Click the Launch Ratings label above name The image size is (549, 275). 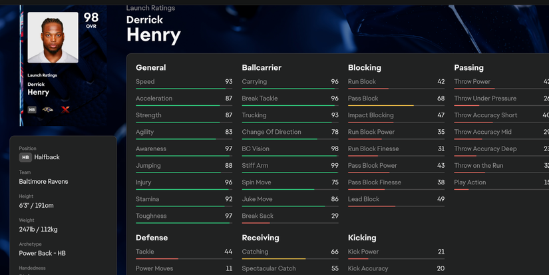pos(150,8)
